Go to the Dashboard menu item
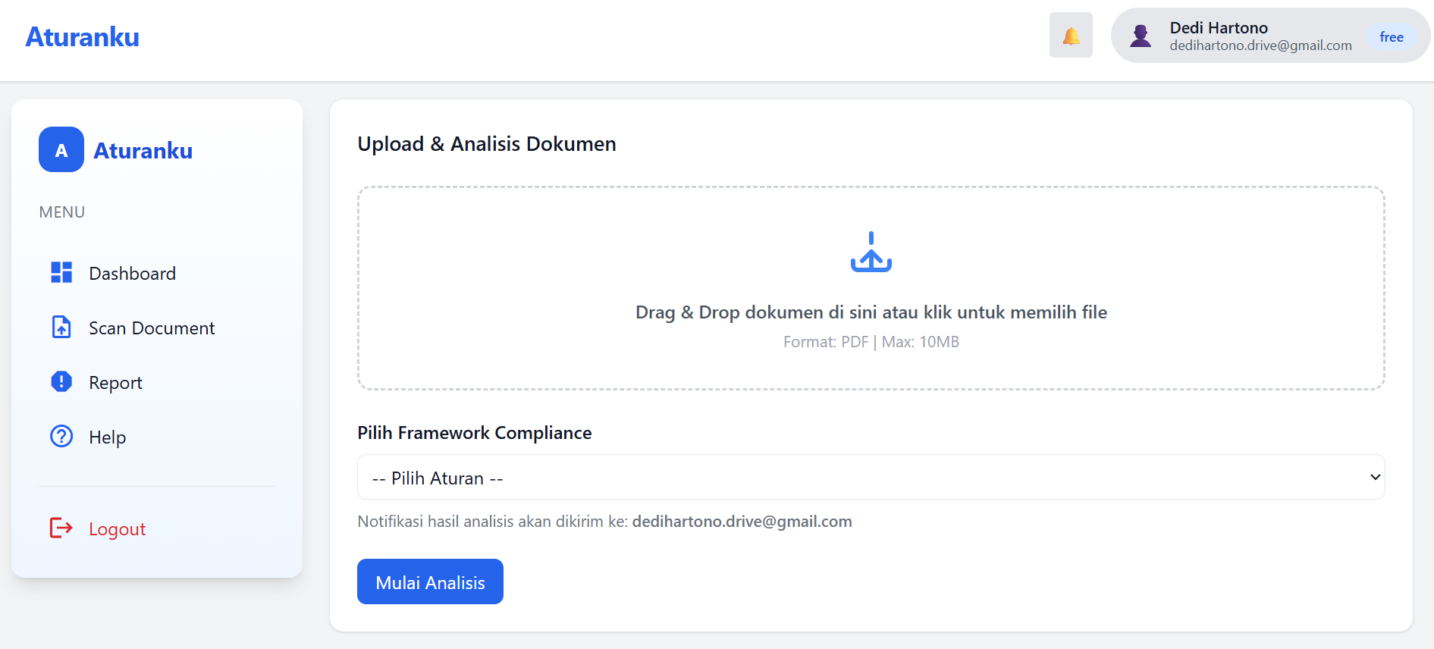 (x=157, y=273)
